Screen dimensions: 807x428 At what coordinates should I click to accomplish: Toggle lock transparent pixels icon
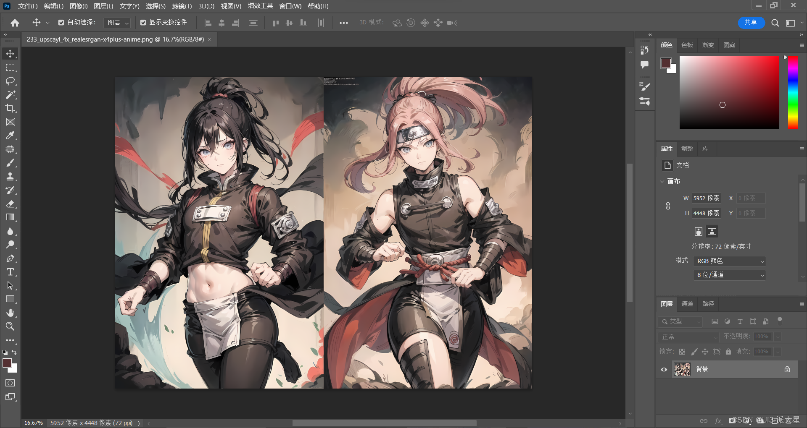[x=682, y=352]
